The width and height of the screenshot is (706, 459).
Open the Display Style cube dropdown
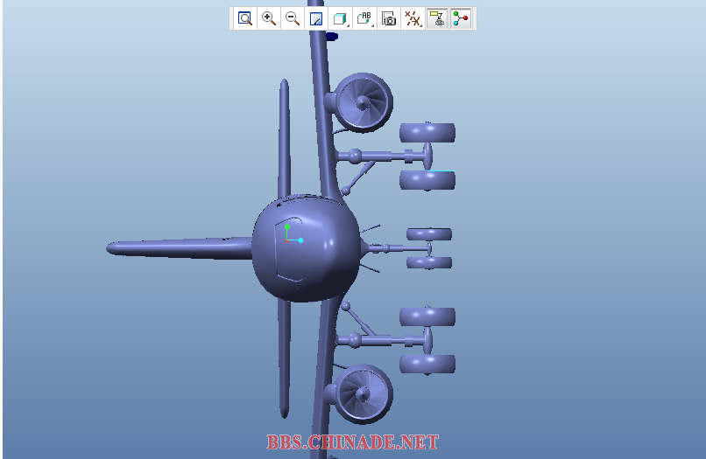point(341,19)
